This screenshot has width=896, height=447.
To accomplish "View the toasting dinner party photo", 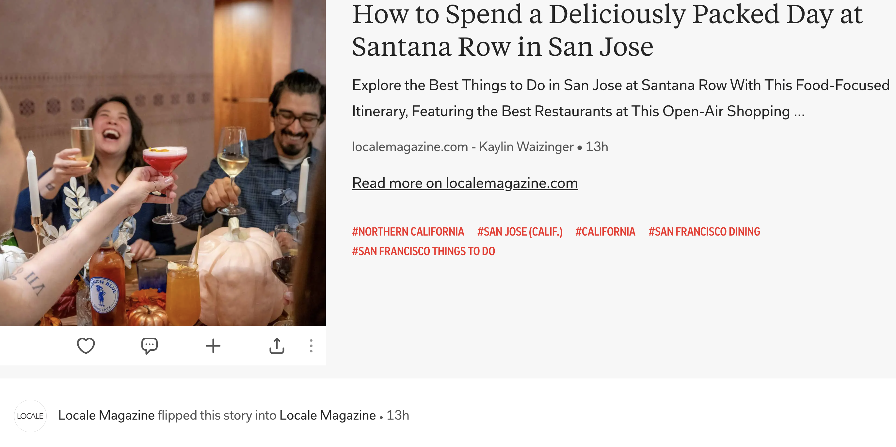I will coord(163,163).
